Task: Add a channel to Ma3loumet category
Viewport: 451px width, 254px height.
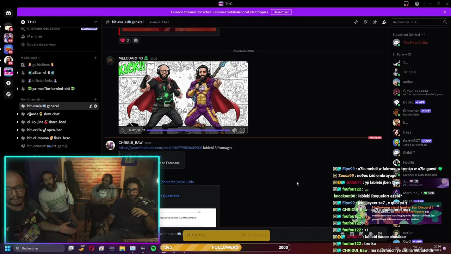Action: [x=95, y=58]
